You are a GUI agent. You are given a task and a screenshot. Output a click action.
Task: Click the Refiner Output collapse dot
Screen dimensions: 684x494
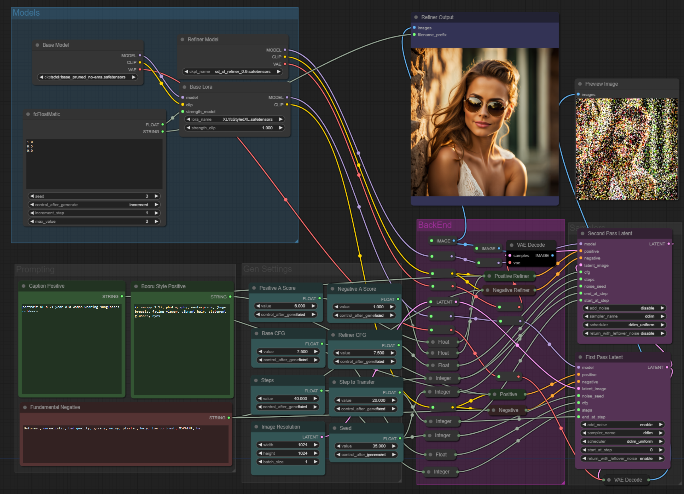(x=416, y=17)
